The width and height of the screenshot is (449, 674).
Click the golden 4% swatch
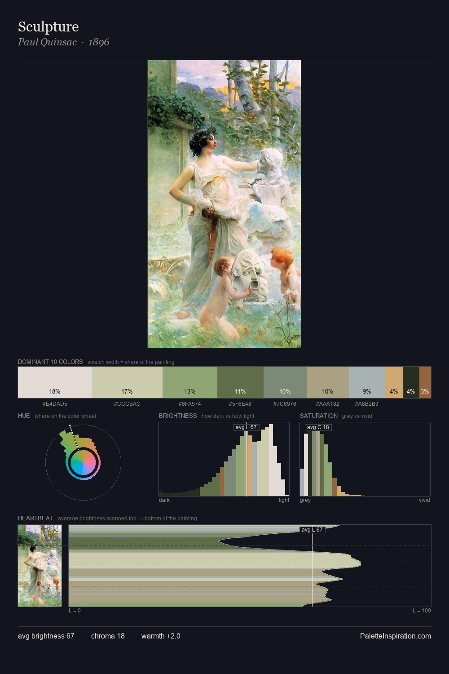394,382
